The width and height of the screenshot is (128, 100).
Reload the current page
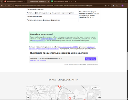[x=9, y=6]
